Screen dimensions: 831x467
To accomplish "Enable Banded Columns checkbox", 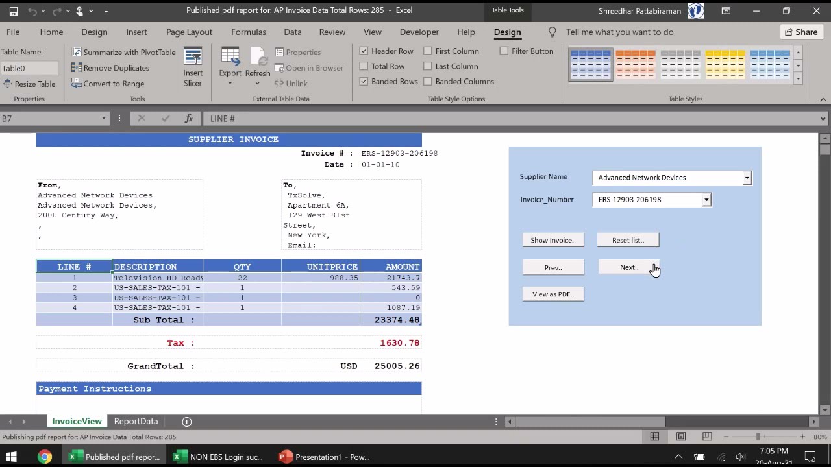I will (428, 82).
